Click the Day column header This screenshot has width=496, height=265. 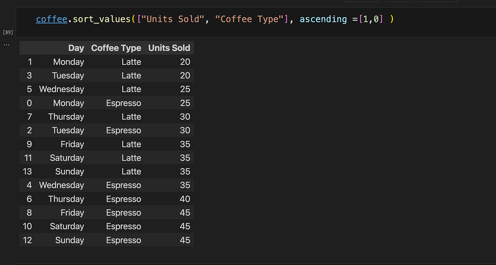(x=76, y=48)
